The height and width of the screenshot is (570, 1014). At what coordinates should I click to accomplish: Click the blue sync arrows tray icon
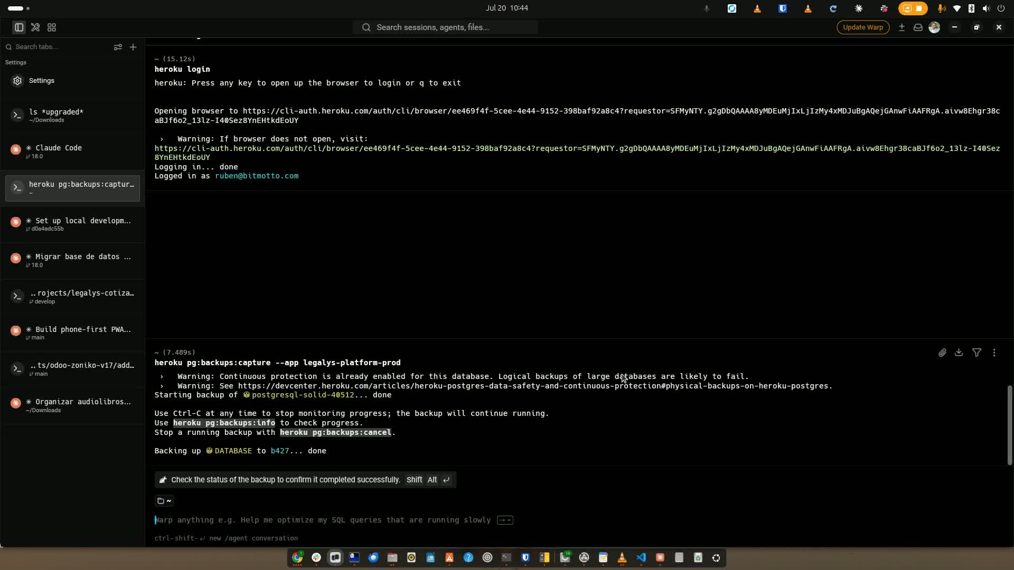point(732,8)
